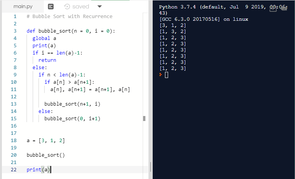295x179 pixels.
Task: Click 'print(a)' on line 22
Action: pyautogui.click(x=38, y=170)
